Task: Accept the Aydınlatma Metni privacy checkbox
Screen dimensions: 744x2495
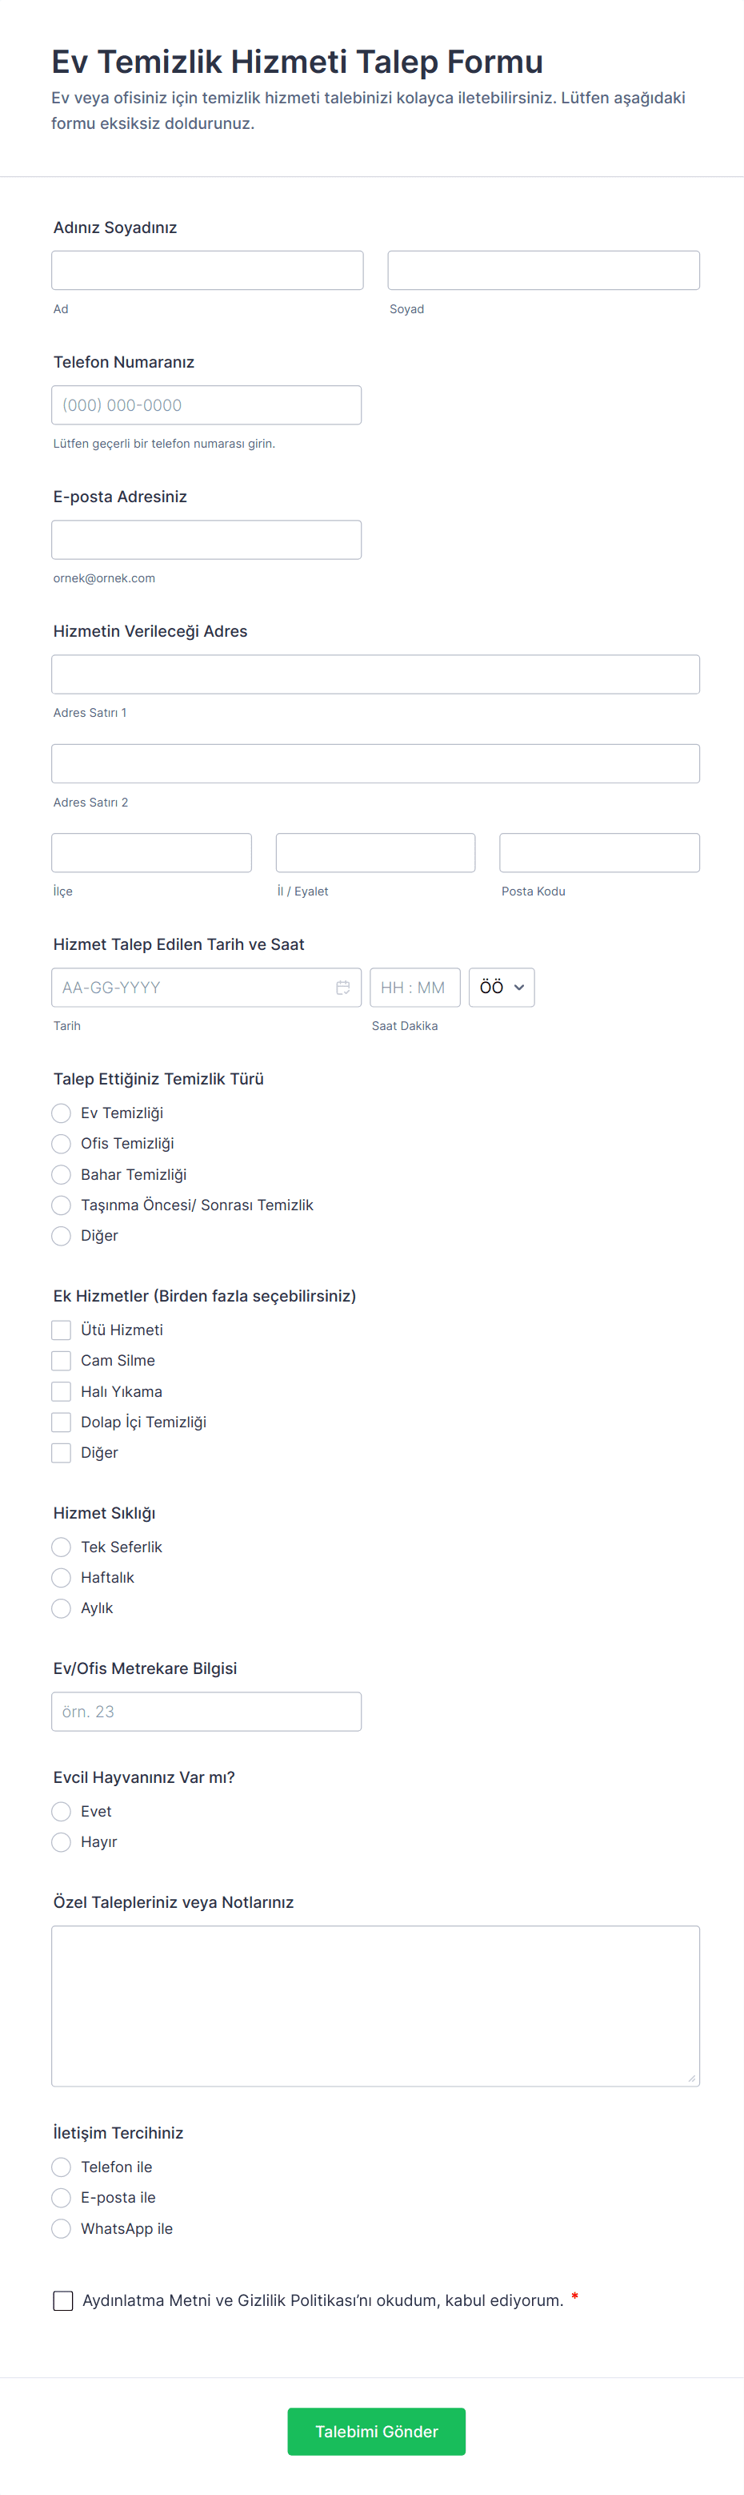Action: 63,2300
